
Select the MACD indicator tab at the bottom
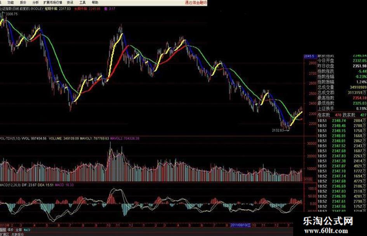27,230
